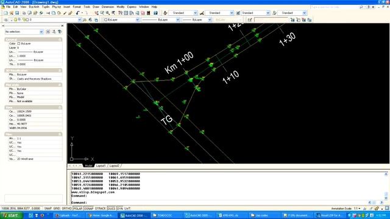Open the Format menu
Viewport: 390px width, 219px height.
click(x=77, y=7)
